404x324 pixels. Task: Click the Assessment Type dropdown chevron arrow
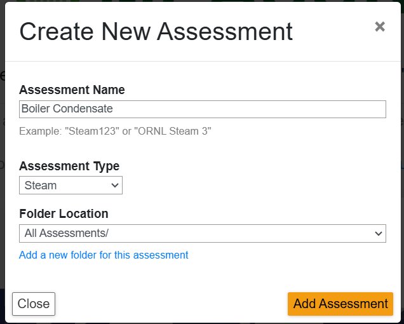tap(114, 186)
